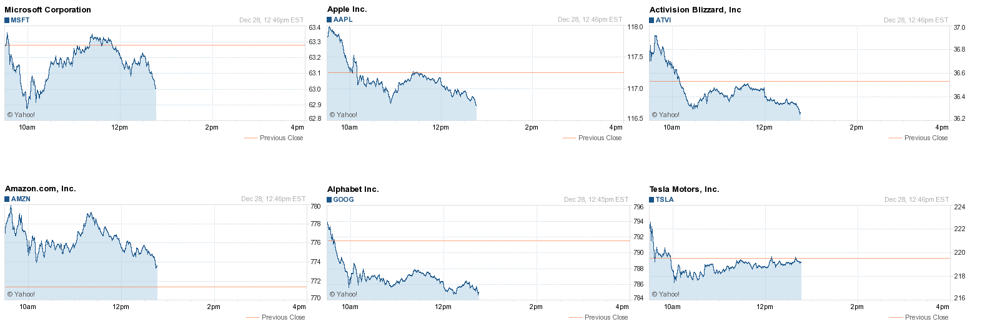Image resolution: width=985 pixels, height=329 pixels.
Task: Click the blue legend square beside TSLA
Action: tap(652, 199)
